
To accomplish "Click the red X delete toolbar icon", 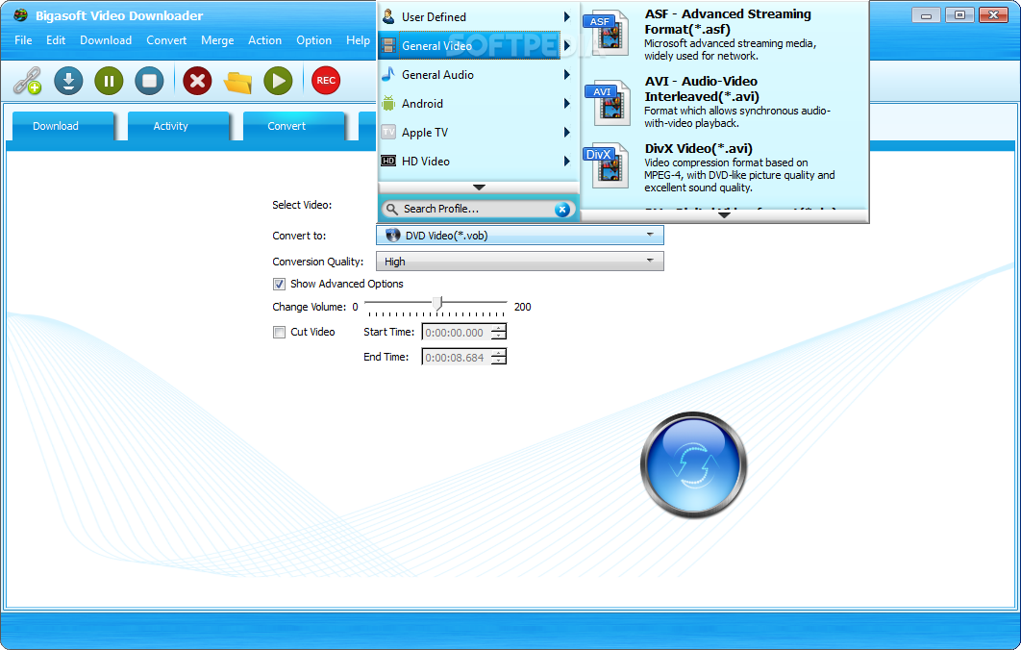I will point(197,81).
